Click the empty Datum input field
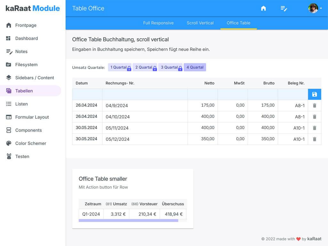328x246 pixels. (87, 94)
